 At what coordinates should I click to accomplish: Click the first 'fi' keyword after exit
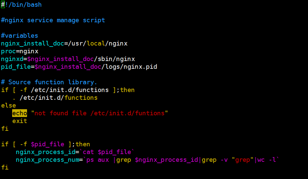pyautogui.click(x=5, y=129)
